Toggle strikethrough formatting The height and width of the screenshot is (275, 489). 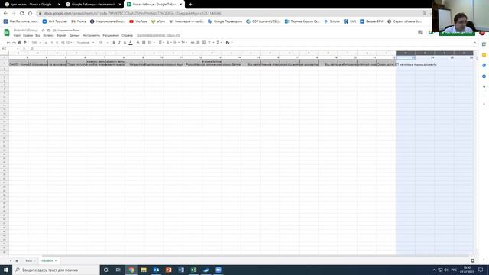(125, 43)
